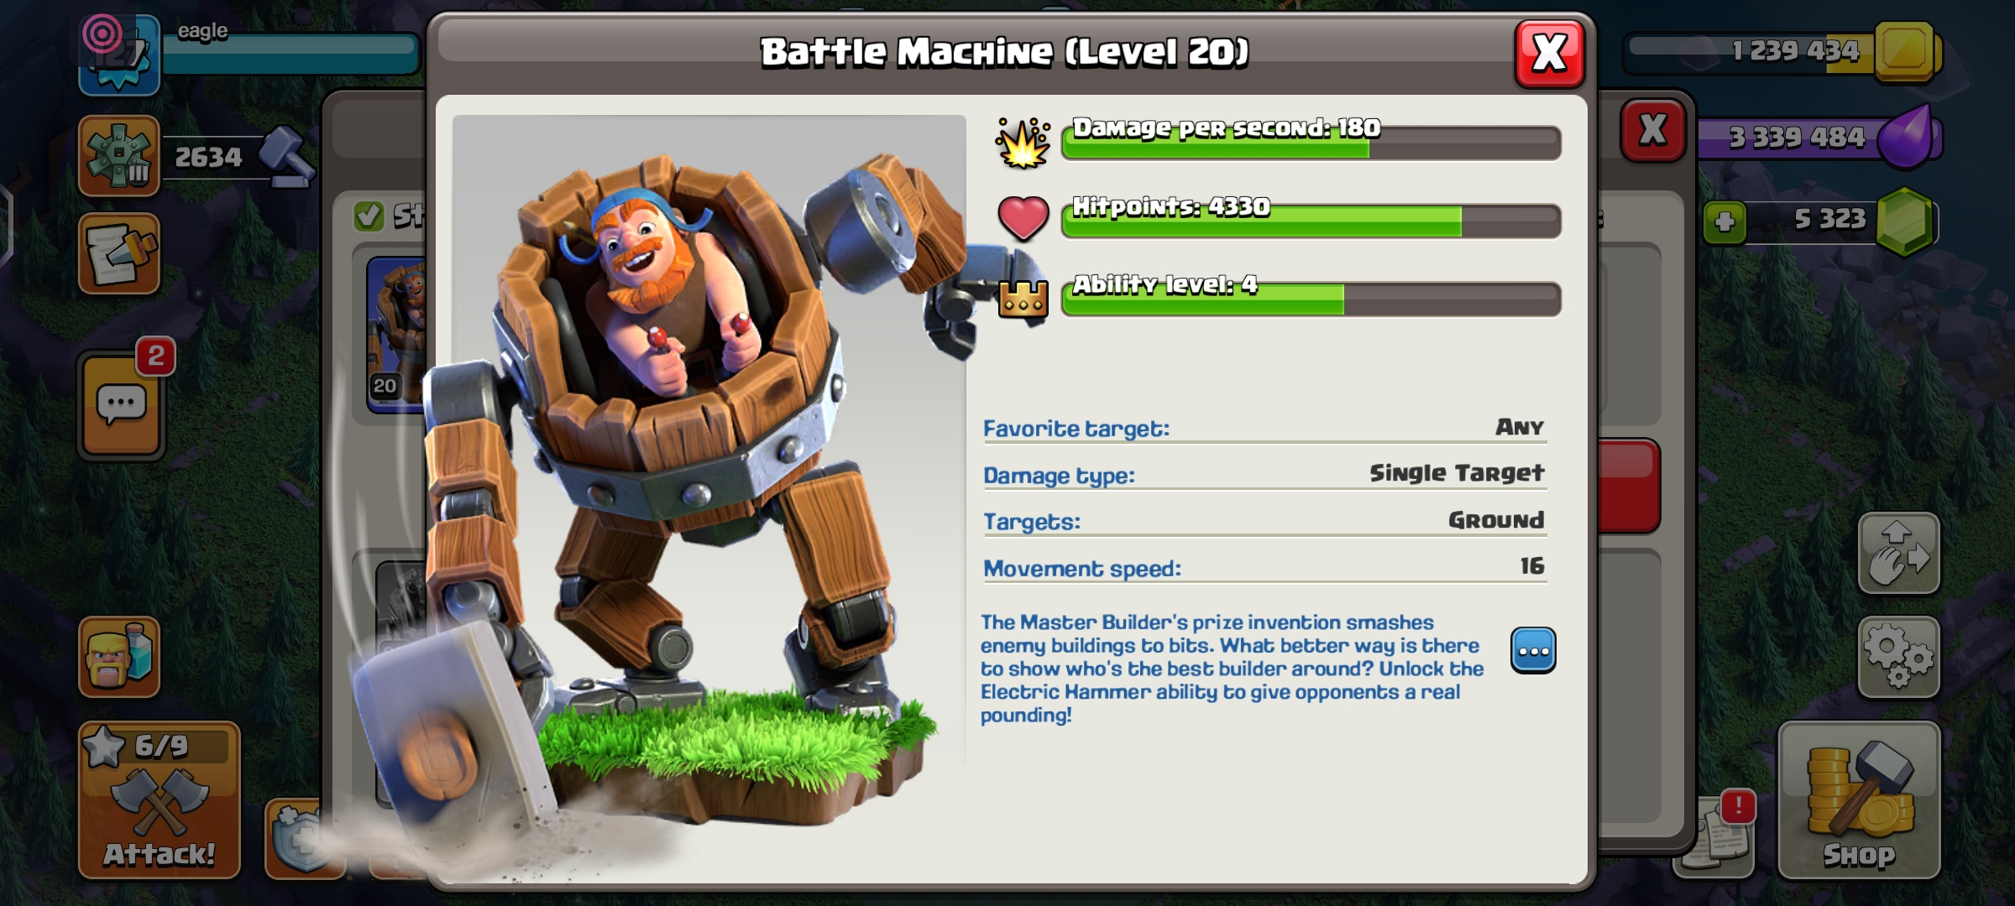Click the gold coin resource icon
Screen dimensions: 2015x906
click(x=1904, y=50)
